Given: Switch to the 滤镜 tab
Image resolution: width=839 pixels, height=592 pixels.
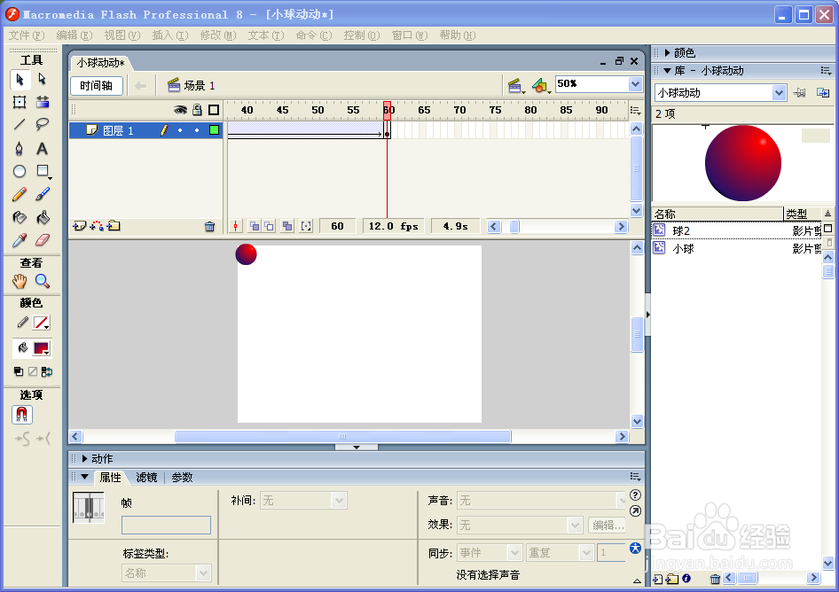Looking at the screenshot, I should pyautogui.click(x=147, y=477).
